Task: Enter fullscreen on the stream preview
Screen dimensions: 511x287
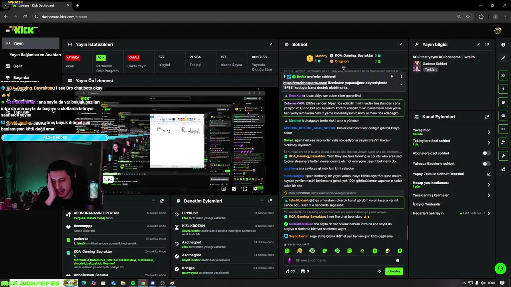Action: (245, 189)
